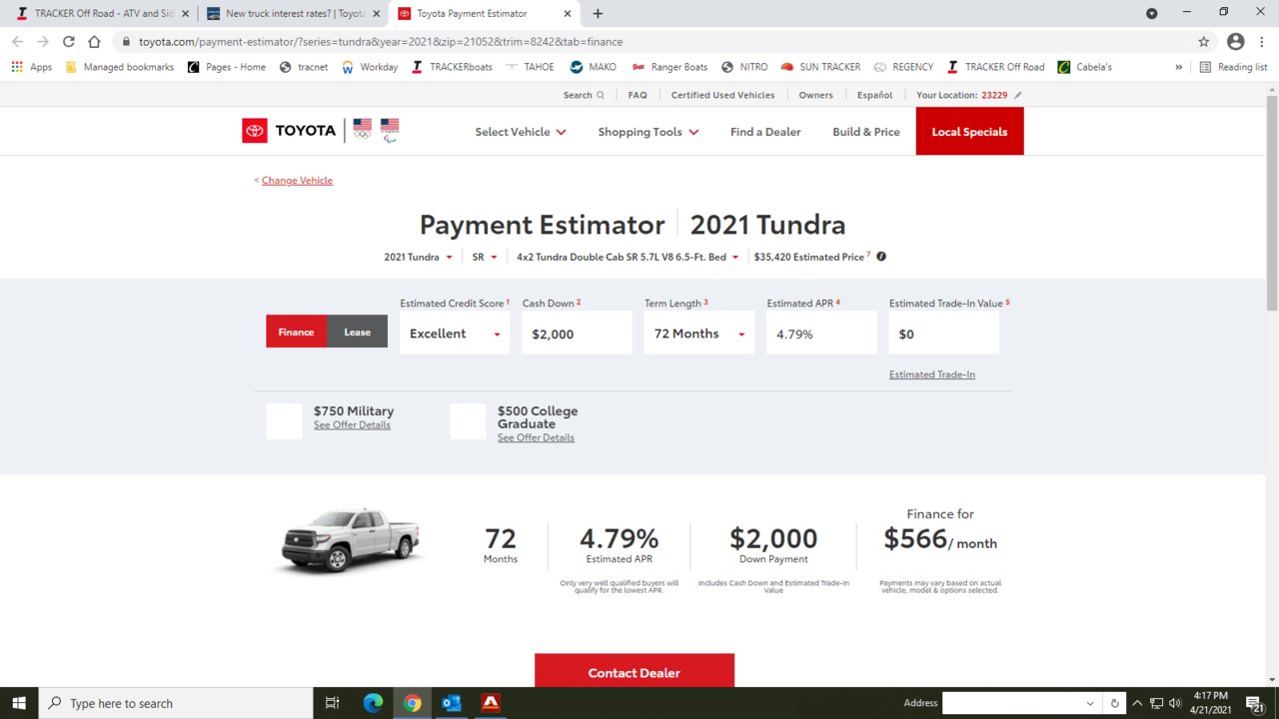Click the estimated price info icon
The height and width of the screenshot is (719, 1279).
pos(881,257)
